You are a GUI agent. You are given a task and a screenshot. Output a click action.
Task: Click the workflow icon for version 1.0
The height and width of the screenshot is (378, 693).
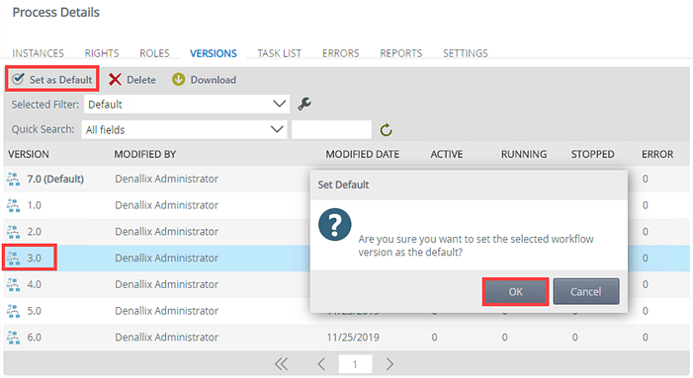[13, 205]
